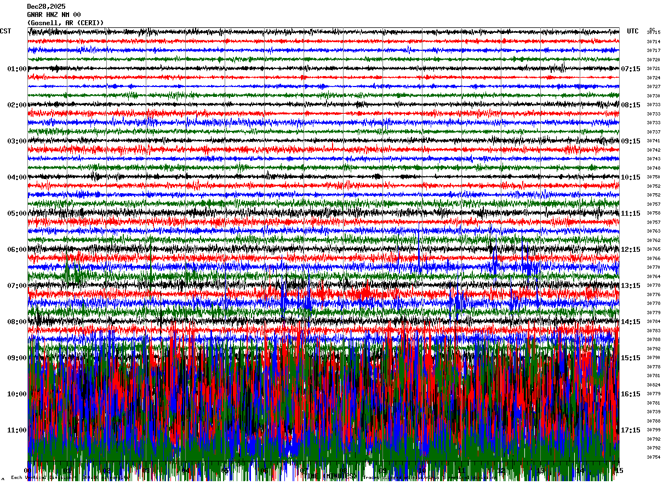This screenshot has height=485, width=663.
Task: Select the station header GNAR HNZ NM 00
Action: (x=54, y=15)
